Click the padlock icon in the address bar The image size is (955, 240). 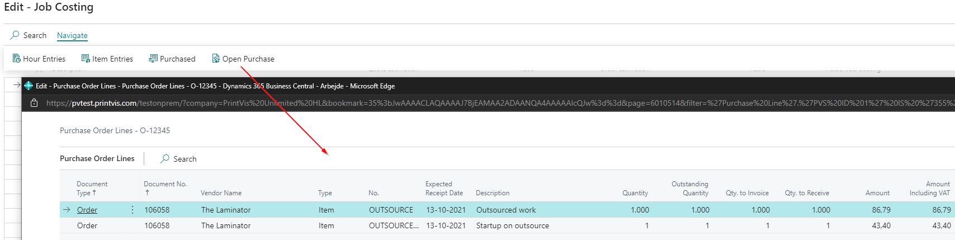pyautogui.click(x=34, y=103)
